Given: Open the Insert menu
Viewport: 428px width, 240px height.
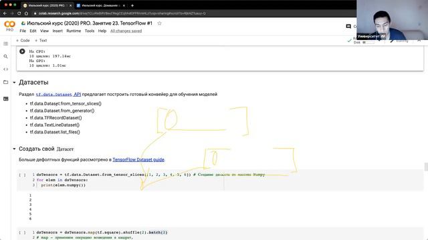Looking at the screenshot, I should [x=58, y=31].
